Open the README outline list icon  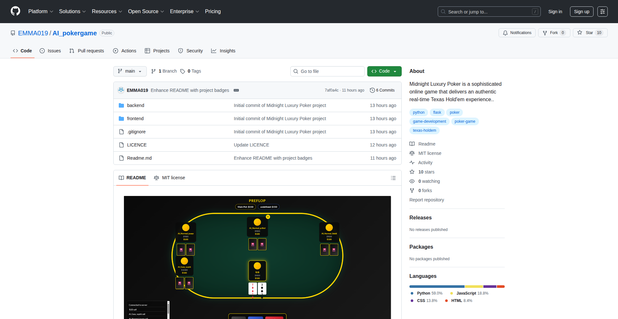[x=393, y=178]
